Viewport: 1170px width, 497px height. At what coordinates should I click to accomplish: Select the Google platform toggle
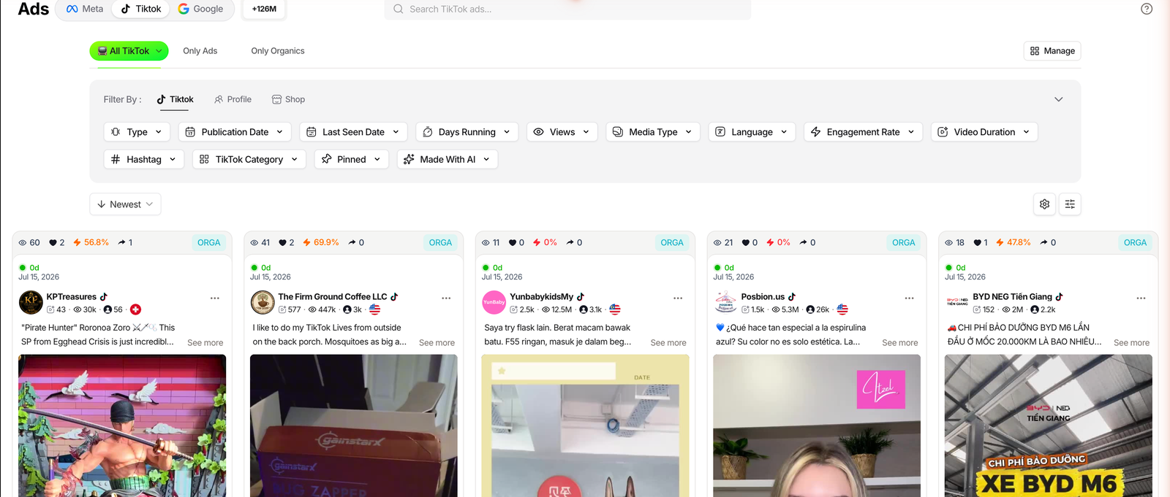click(x=200, y=9)
